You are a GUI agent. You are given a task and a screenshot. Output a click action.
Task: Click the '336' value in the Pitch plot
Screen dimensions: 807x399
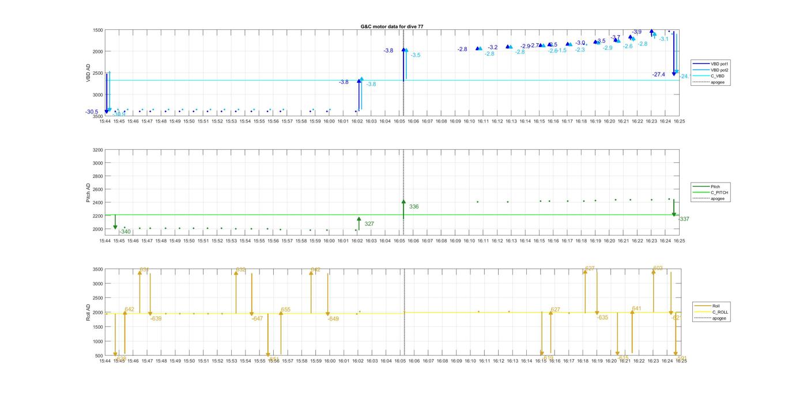414,207
